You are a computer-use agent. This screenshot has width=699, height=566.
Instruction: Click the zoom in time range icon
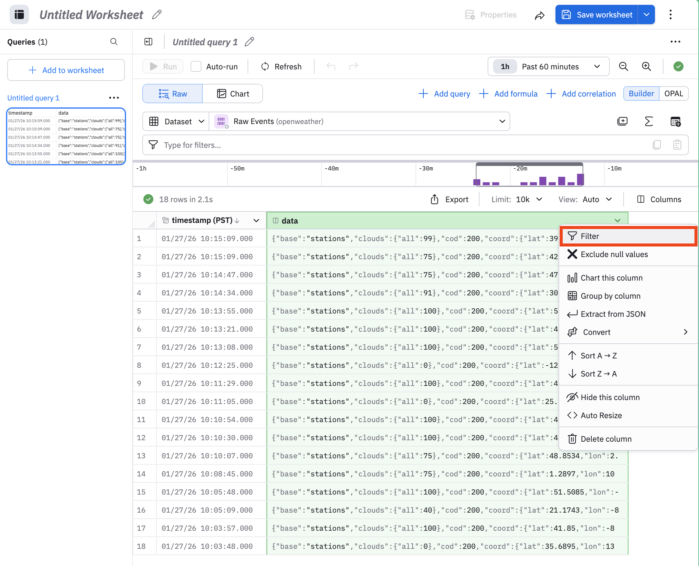(x=646, y=66)
